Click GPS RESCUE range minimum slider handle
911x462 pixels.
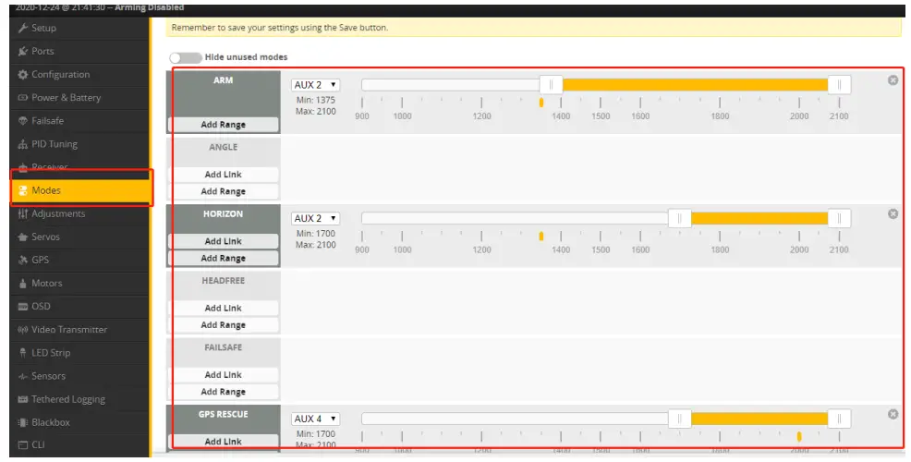tap(680, 419)
